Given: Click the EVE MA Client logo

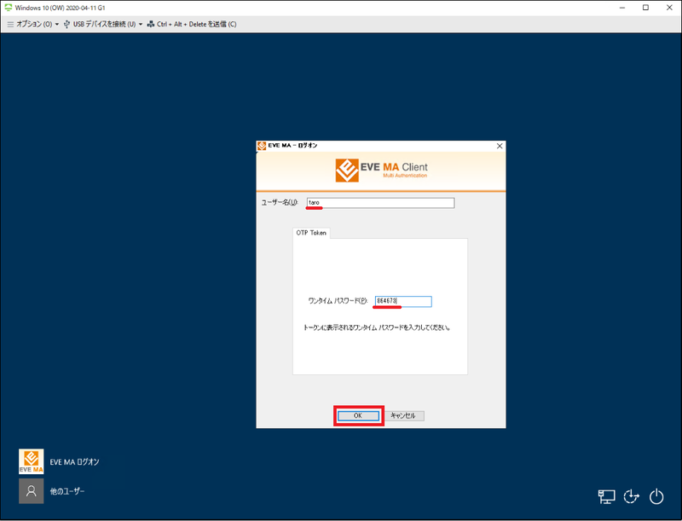Looking at the screenshot, I should (x=381, y=170).
